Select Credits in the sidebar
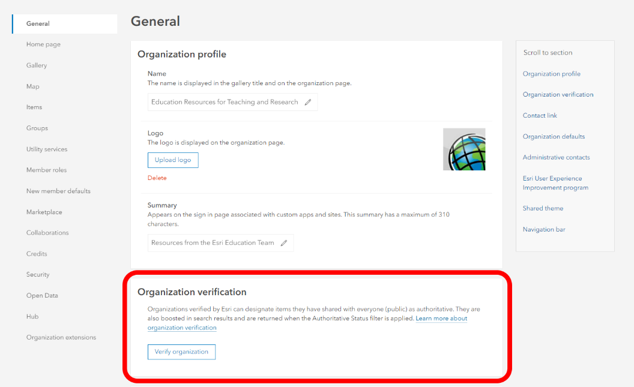The height and width of the screenshot is (387, 634). click(x=37, y=254)
